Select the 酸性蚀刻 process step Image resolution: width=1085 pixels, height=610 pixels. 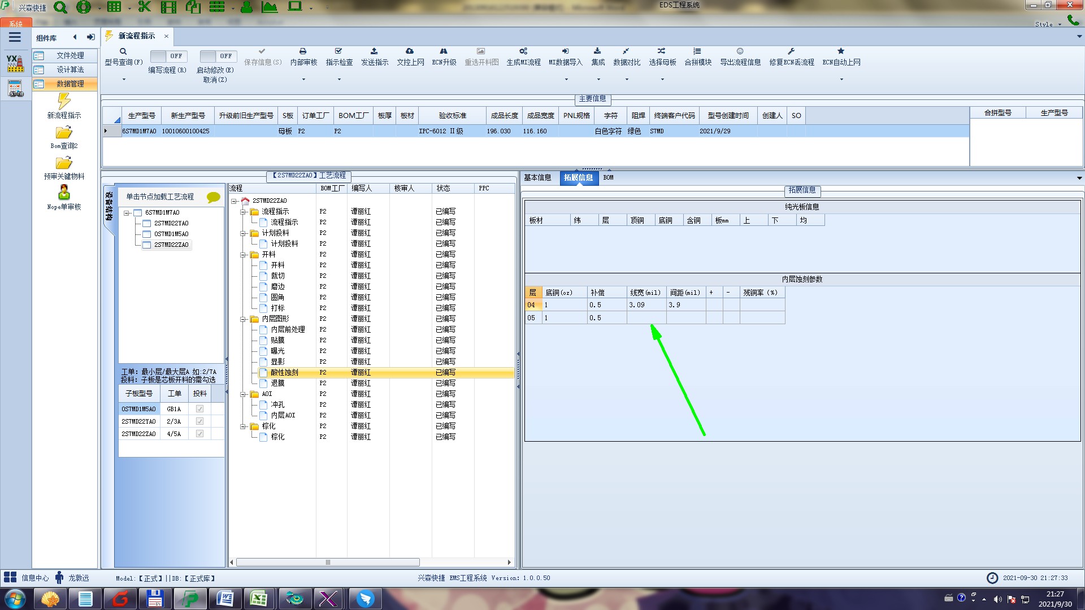click(x=284, y=373)
